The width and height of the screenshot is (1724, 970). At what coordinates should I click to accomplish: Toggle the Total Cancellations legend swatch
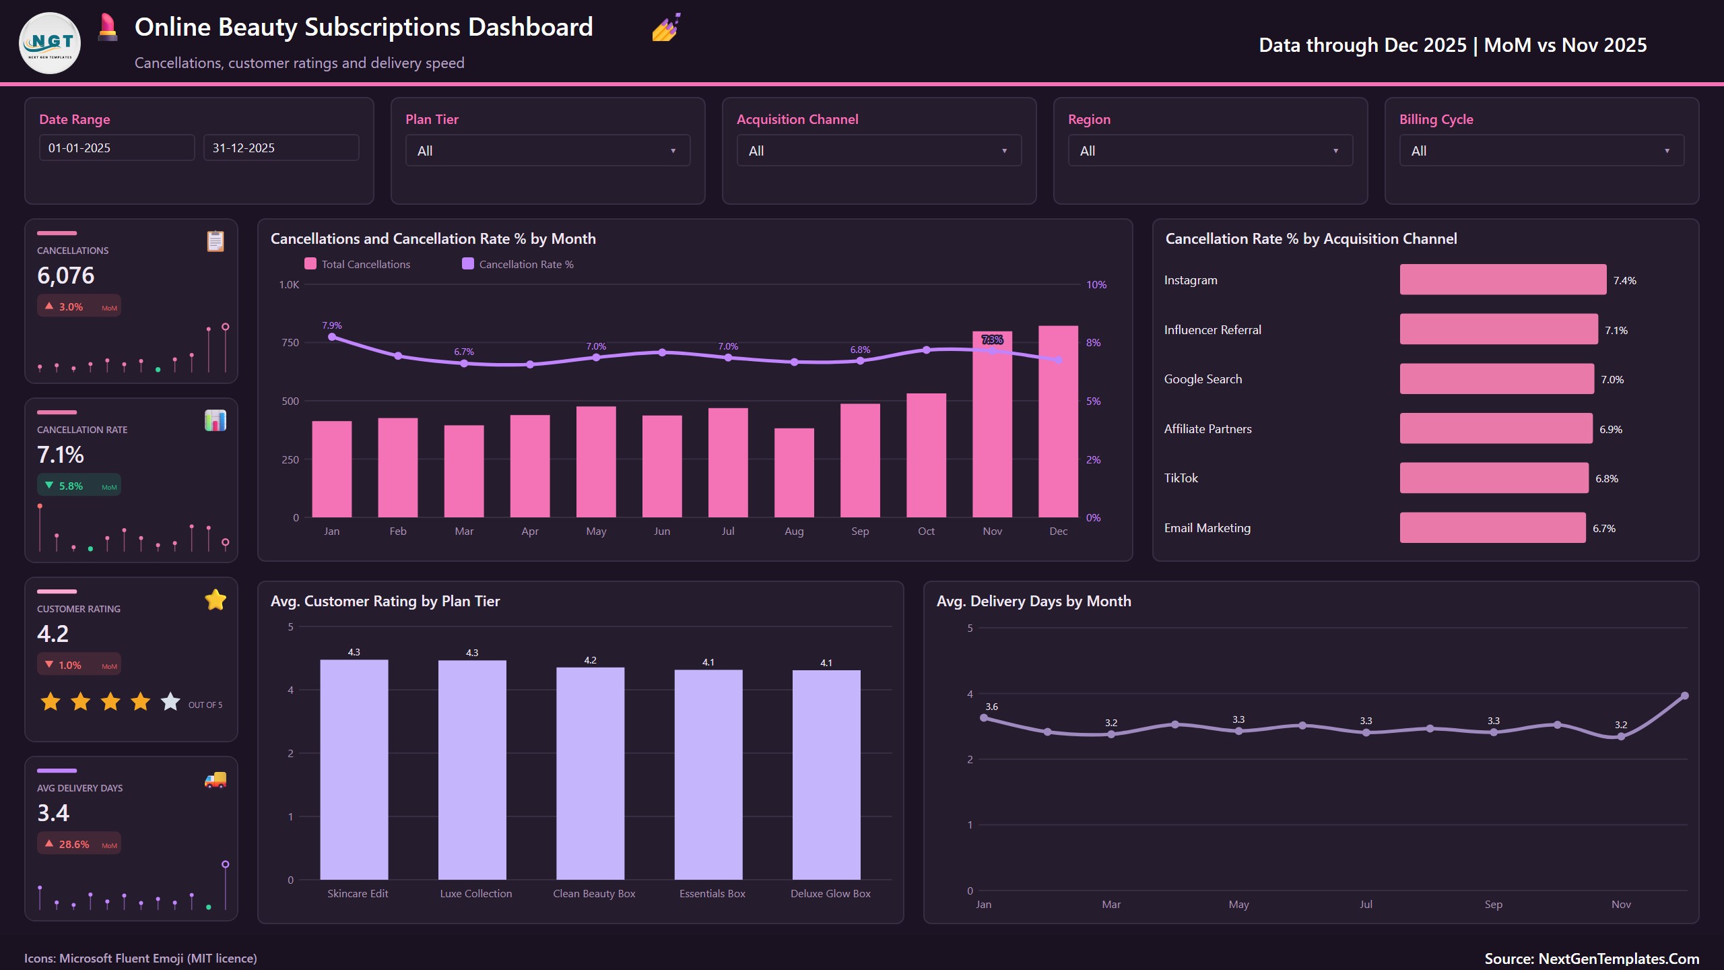click(310, 263)
